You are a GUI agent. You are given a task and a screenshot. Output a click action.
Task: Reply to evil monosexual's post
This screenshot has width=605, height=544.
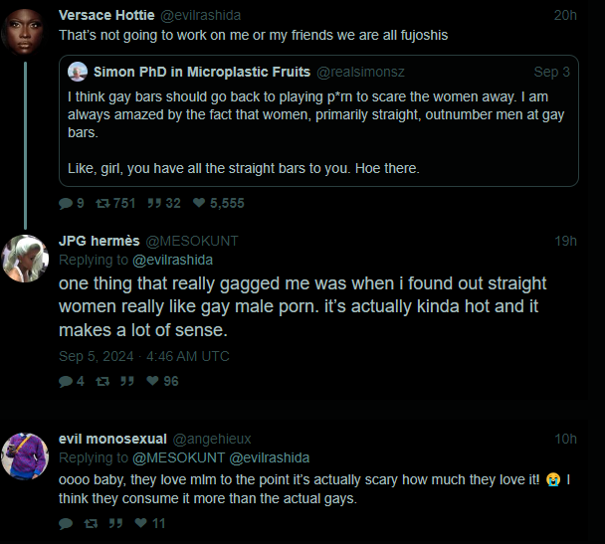pyautogui.click(x=66, y=523)
